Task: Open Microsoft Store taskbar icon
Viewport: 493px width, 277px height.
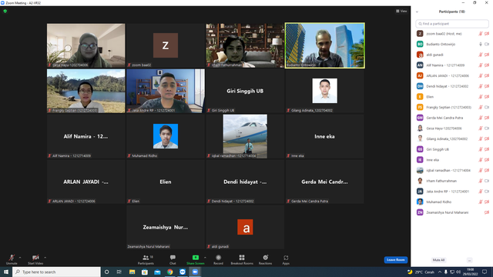Action: pos(145,272)
